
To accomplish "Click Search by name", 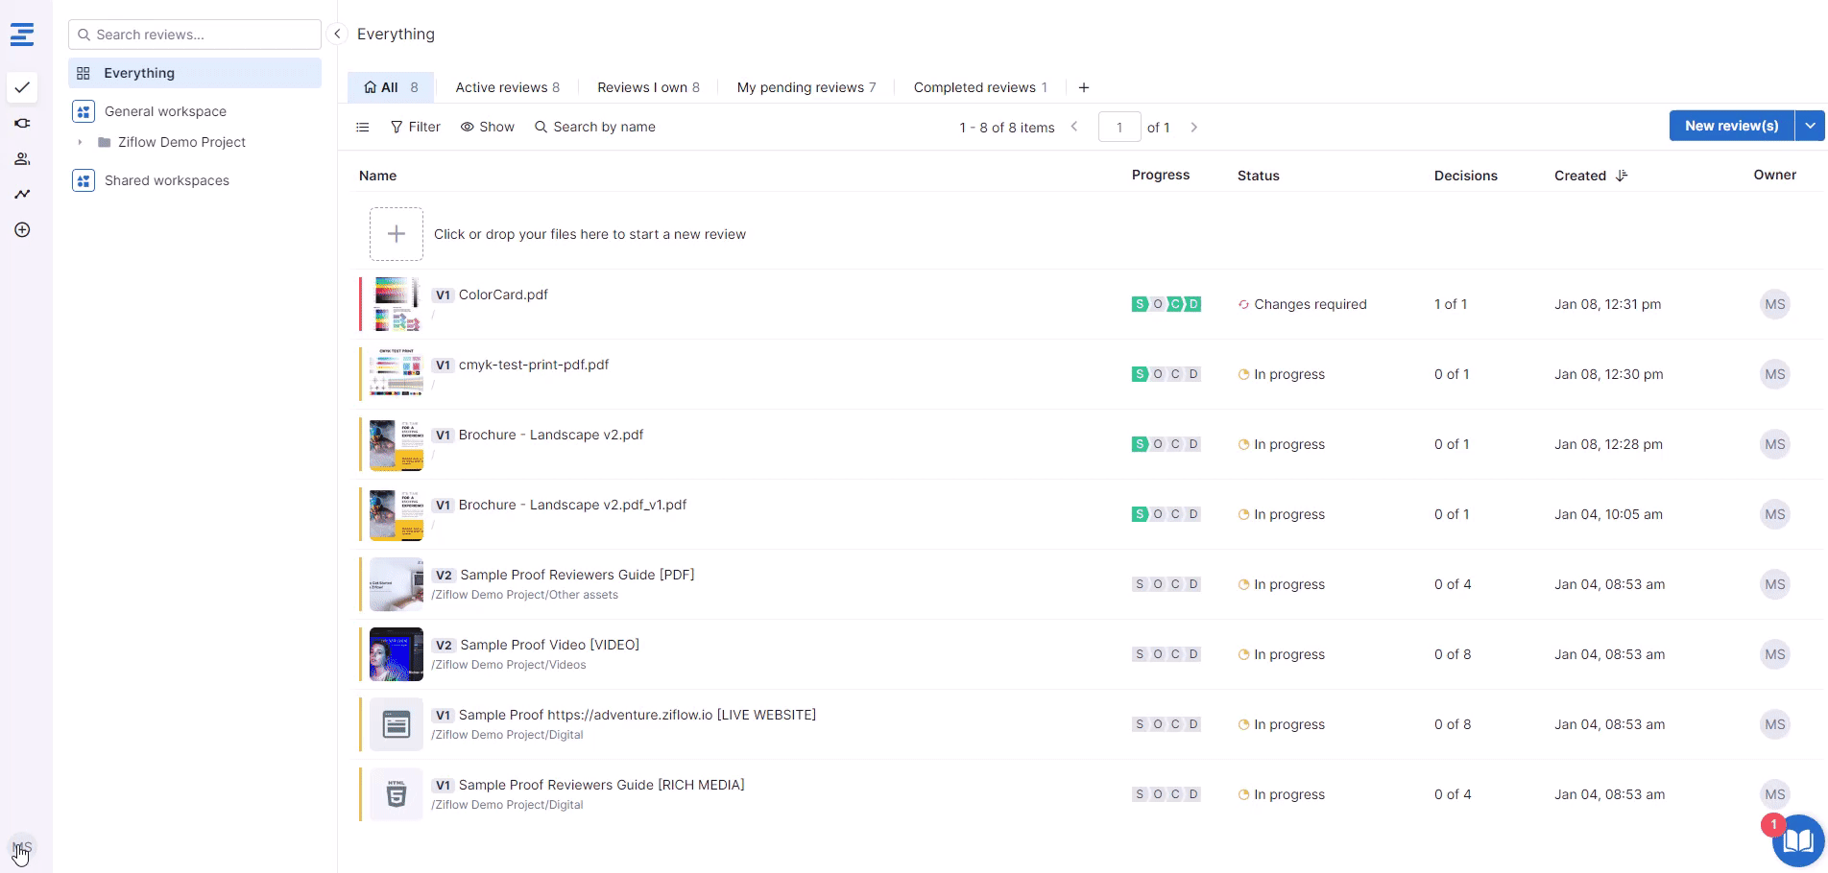I will (x=595, y=127).
